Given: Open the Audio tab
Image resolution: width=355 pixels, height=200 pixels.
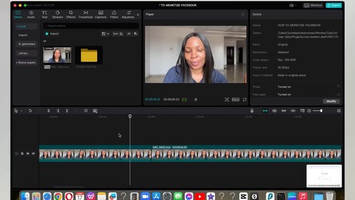Looking at the screenshot, I should coord(31,14).
